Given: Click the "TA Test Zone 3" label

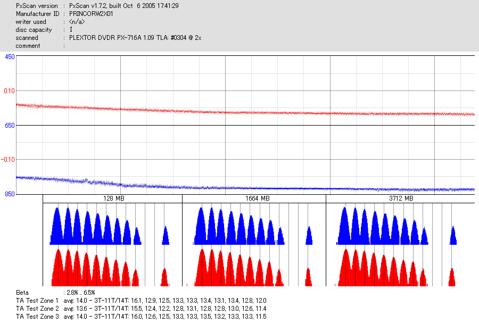Looking at the screenshot, I should coord(37,316).
